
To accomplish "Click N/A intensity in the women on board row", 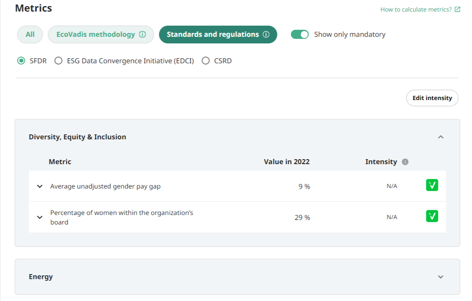I will [392, 217].
